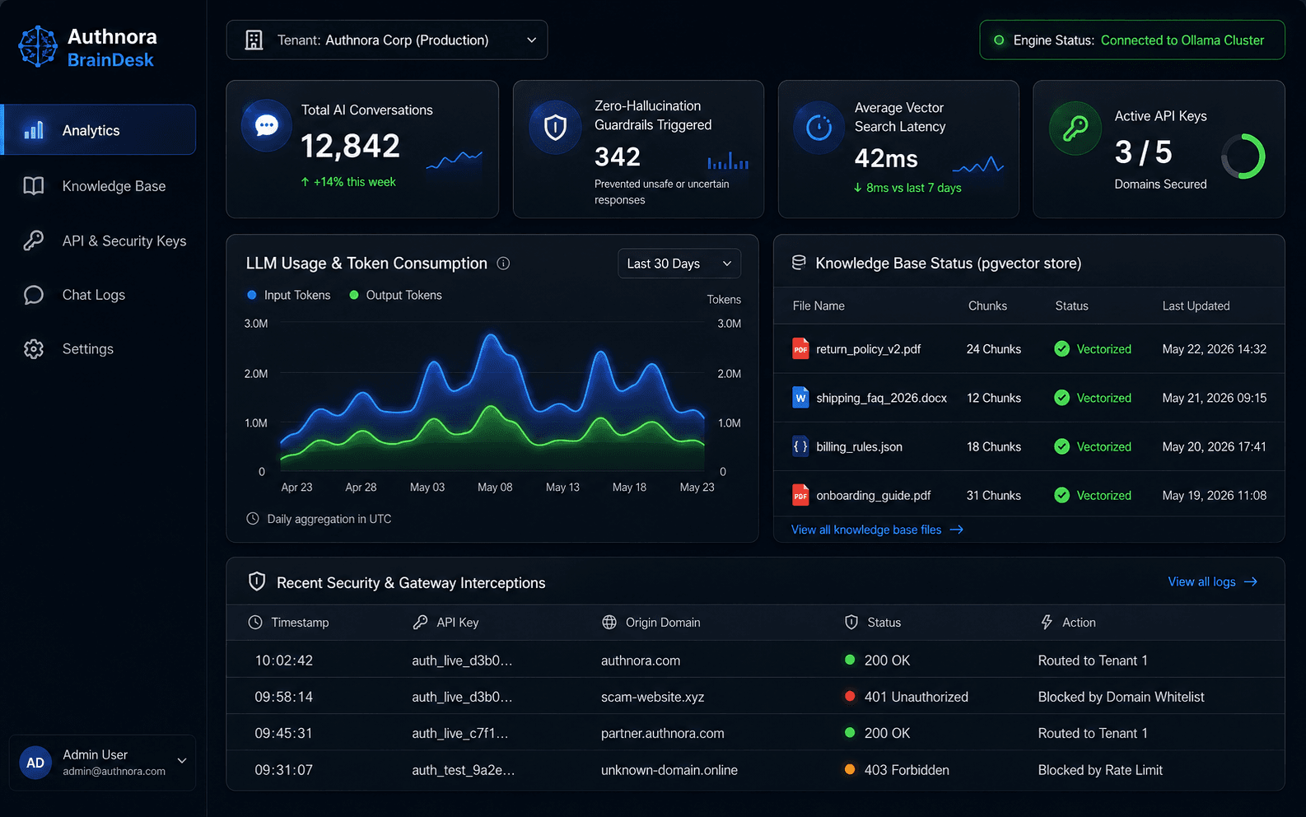This screenshot has width=1306, height=817.
Task: Click the Vector Search Latency timer icon
Action: pos(819,128)
